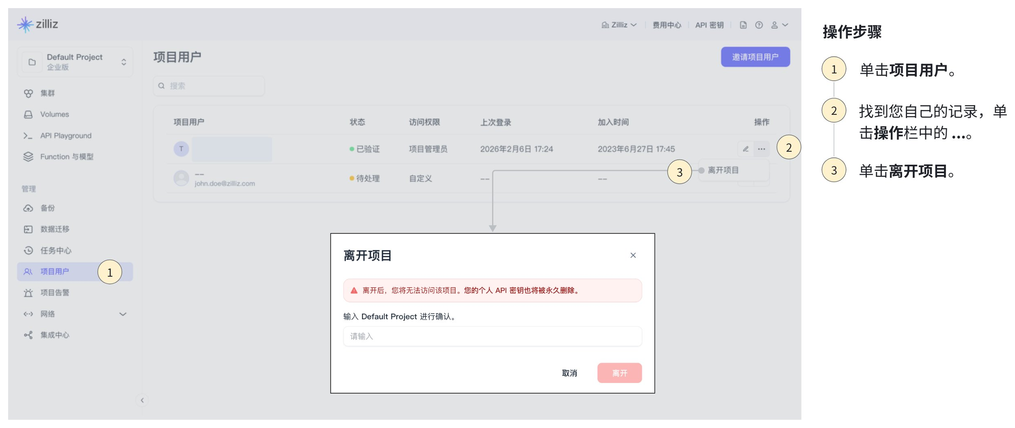Click the pencil edit icon in first row
Viewport: 1015px width, 428px height.
pos(745,149)
